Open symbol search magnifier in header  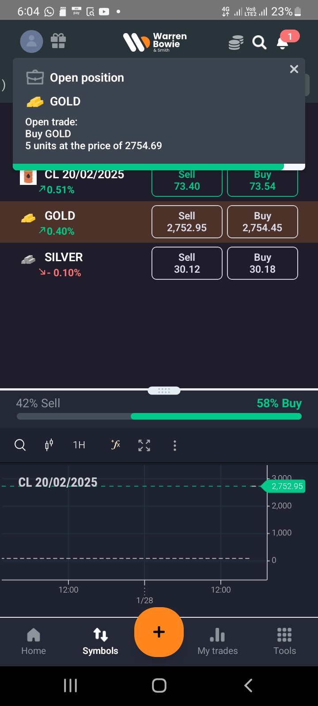259,43
